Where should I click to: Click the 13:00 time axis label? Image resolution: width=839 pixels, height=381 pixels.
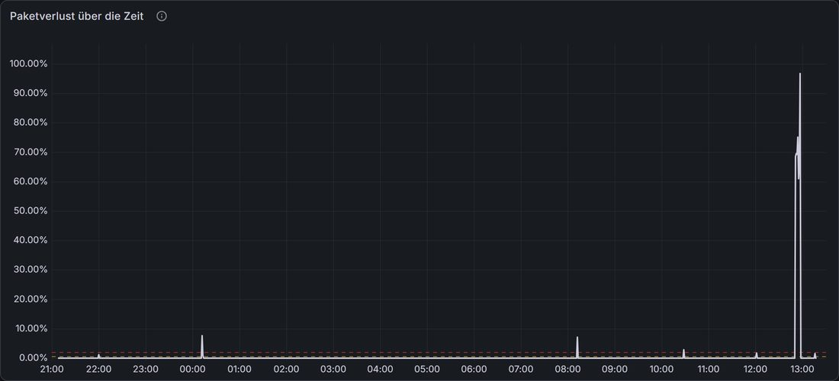pyautogui.click(x=802, y=370)
